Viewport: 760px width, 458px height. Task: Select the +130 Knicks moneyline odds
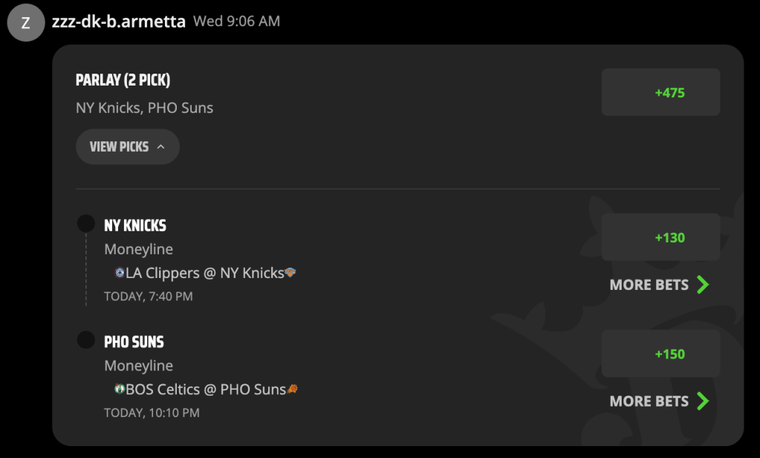660,237
